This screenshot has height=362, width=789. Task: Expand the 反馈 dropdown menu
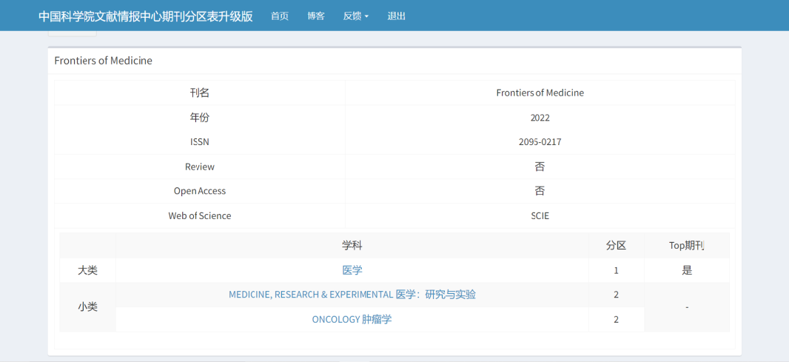(x=356, y=16)
